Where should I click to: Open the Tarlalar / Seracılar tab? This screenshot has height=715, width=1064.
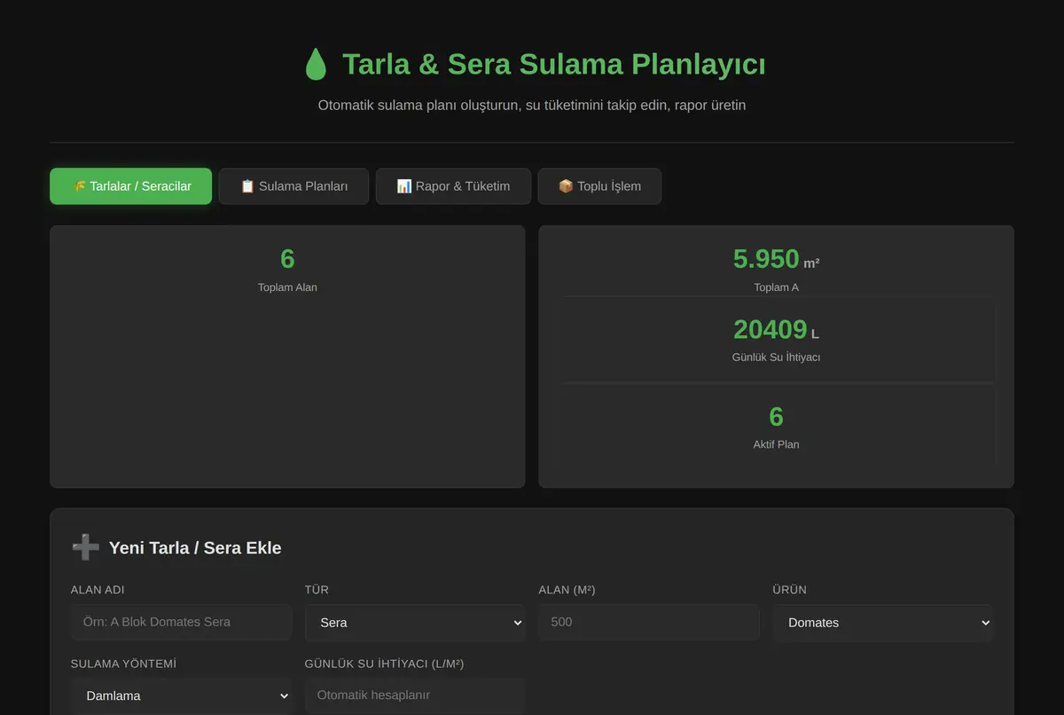coord(131,186)
